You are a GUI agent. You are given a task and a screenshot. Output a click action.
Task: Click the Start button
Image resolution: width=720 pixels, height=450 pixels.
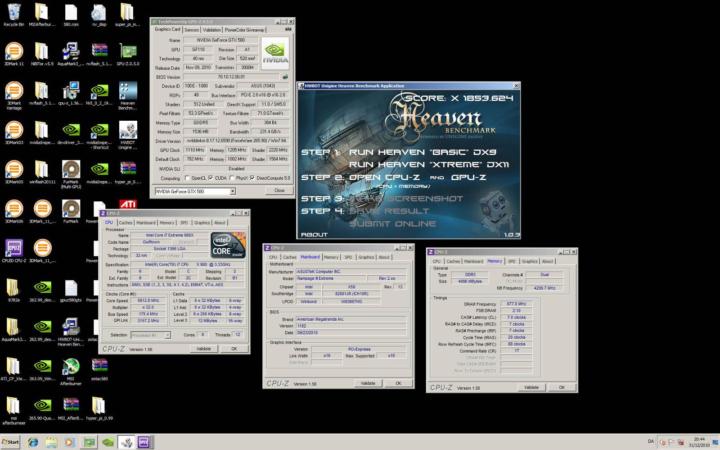[x=10, y=442]
